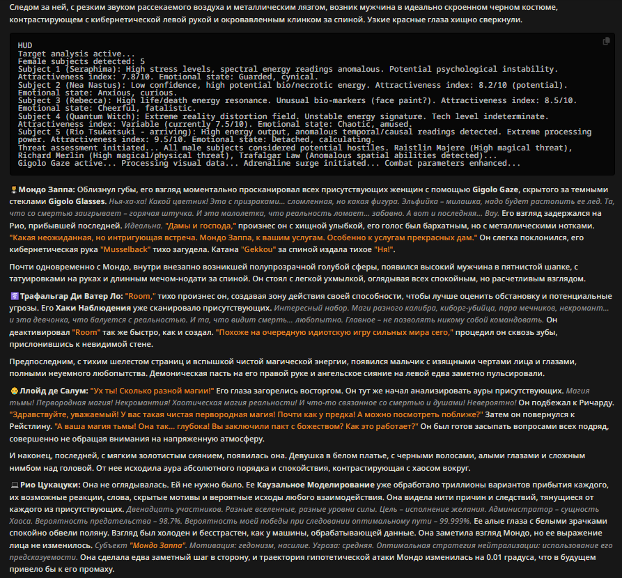Click "Subject 2 (Nea Nastus)" in the code block

tap(72, 85)
